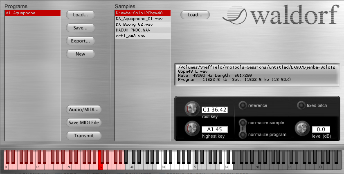The width and height of the screenshot is (344, 174).
Task: Click the Programs Load... button
Action: point(81,15)
